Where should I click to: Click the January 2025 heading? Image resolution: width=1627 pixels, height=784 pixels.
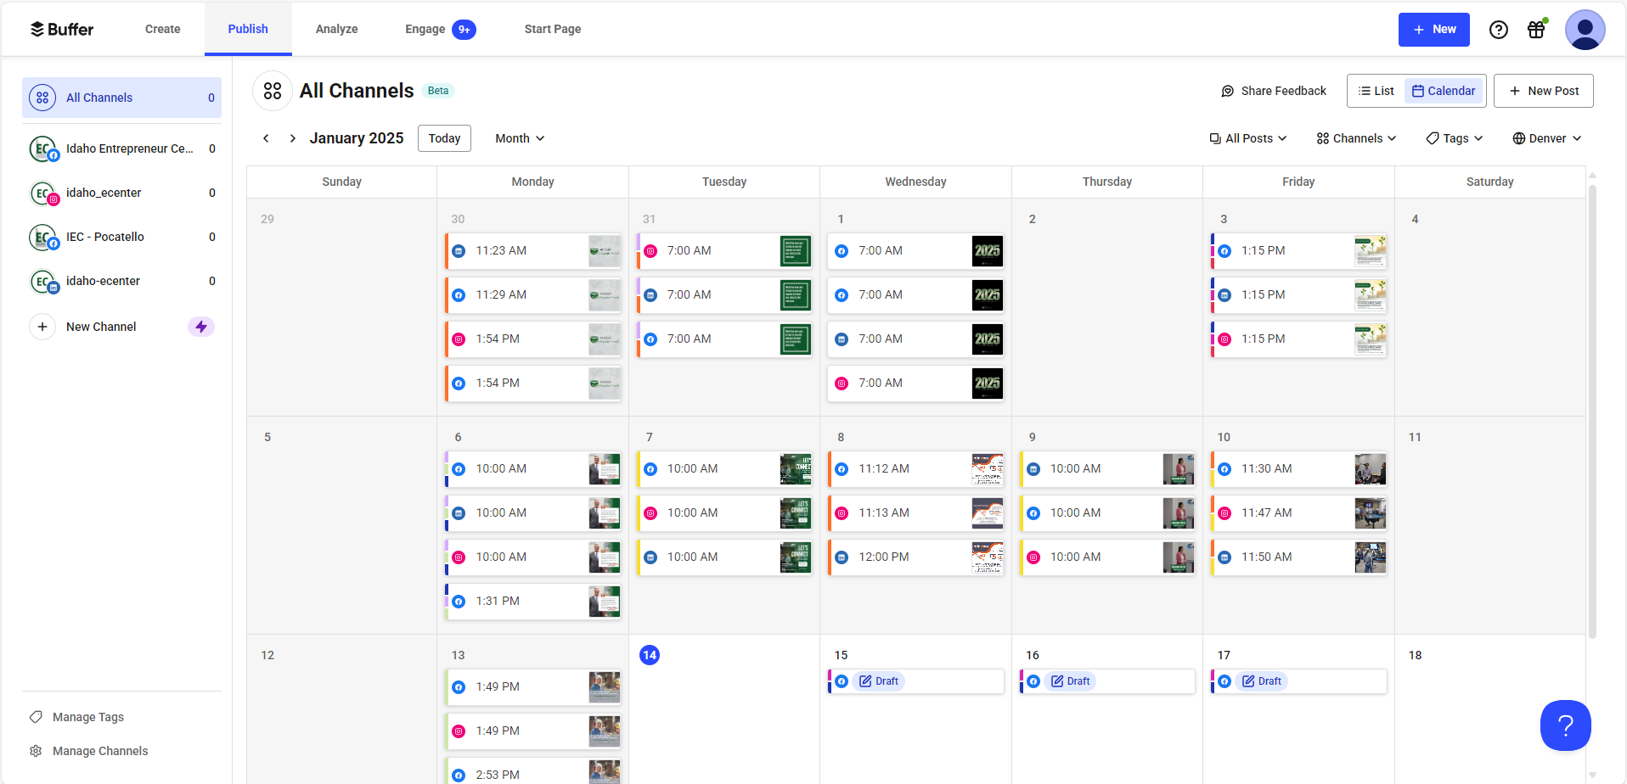coord(357,138)
